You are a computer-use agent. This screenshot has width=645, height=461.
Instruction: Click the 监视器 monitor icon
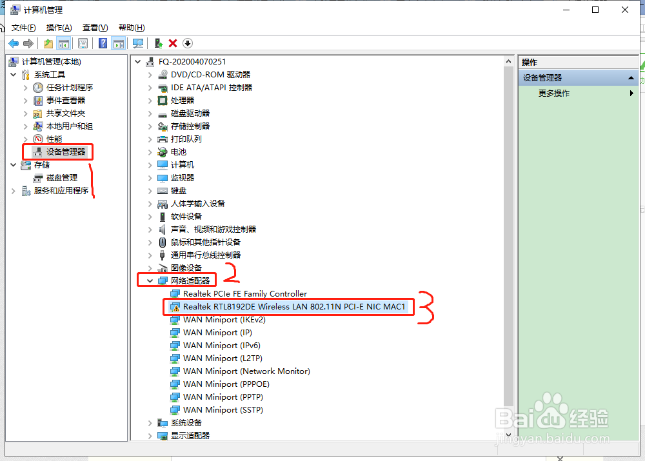[x=163, y=178]
